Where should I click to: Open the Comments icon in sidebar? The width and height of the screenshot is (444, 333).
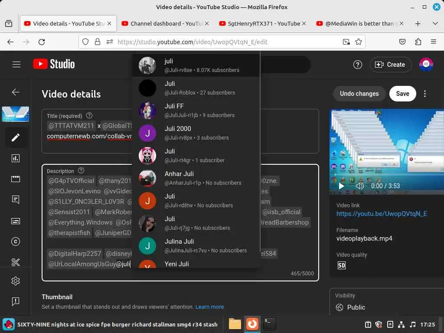point(16,199)
